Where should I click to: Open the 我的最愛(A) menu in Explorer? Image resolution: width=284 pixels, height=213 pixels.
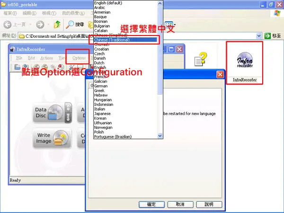pyautogui.click(x=73, y=13)
